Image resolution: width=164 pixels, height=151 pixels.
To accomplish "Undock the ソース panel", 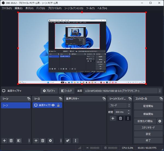I will point(61,99).
